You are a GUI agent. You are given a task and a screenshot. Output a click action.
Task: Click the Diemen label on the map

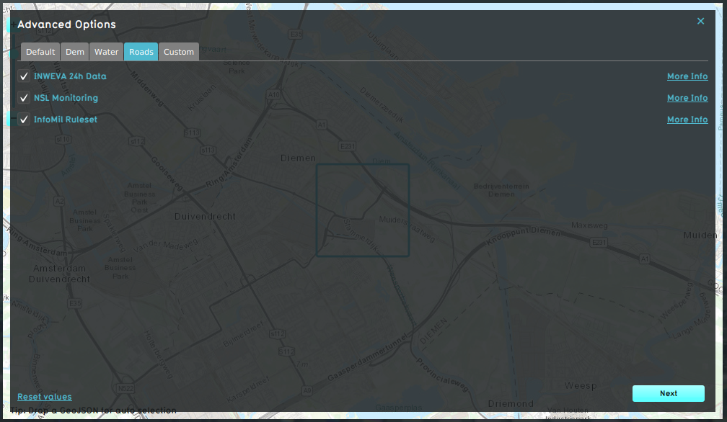tap(298, 158)
